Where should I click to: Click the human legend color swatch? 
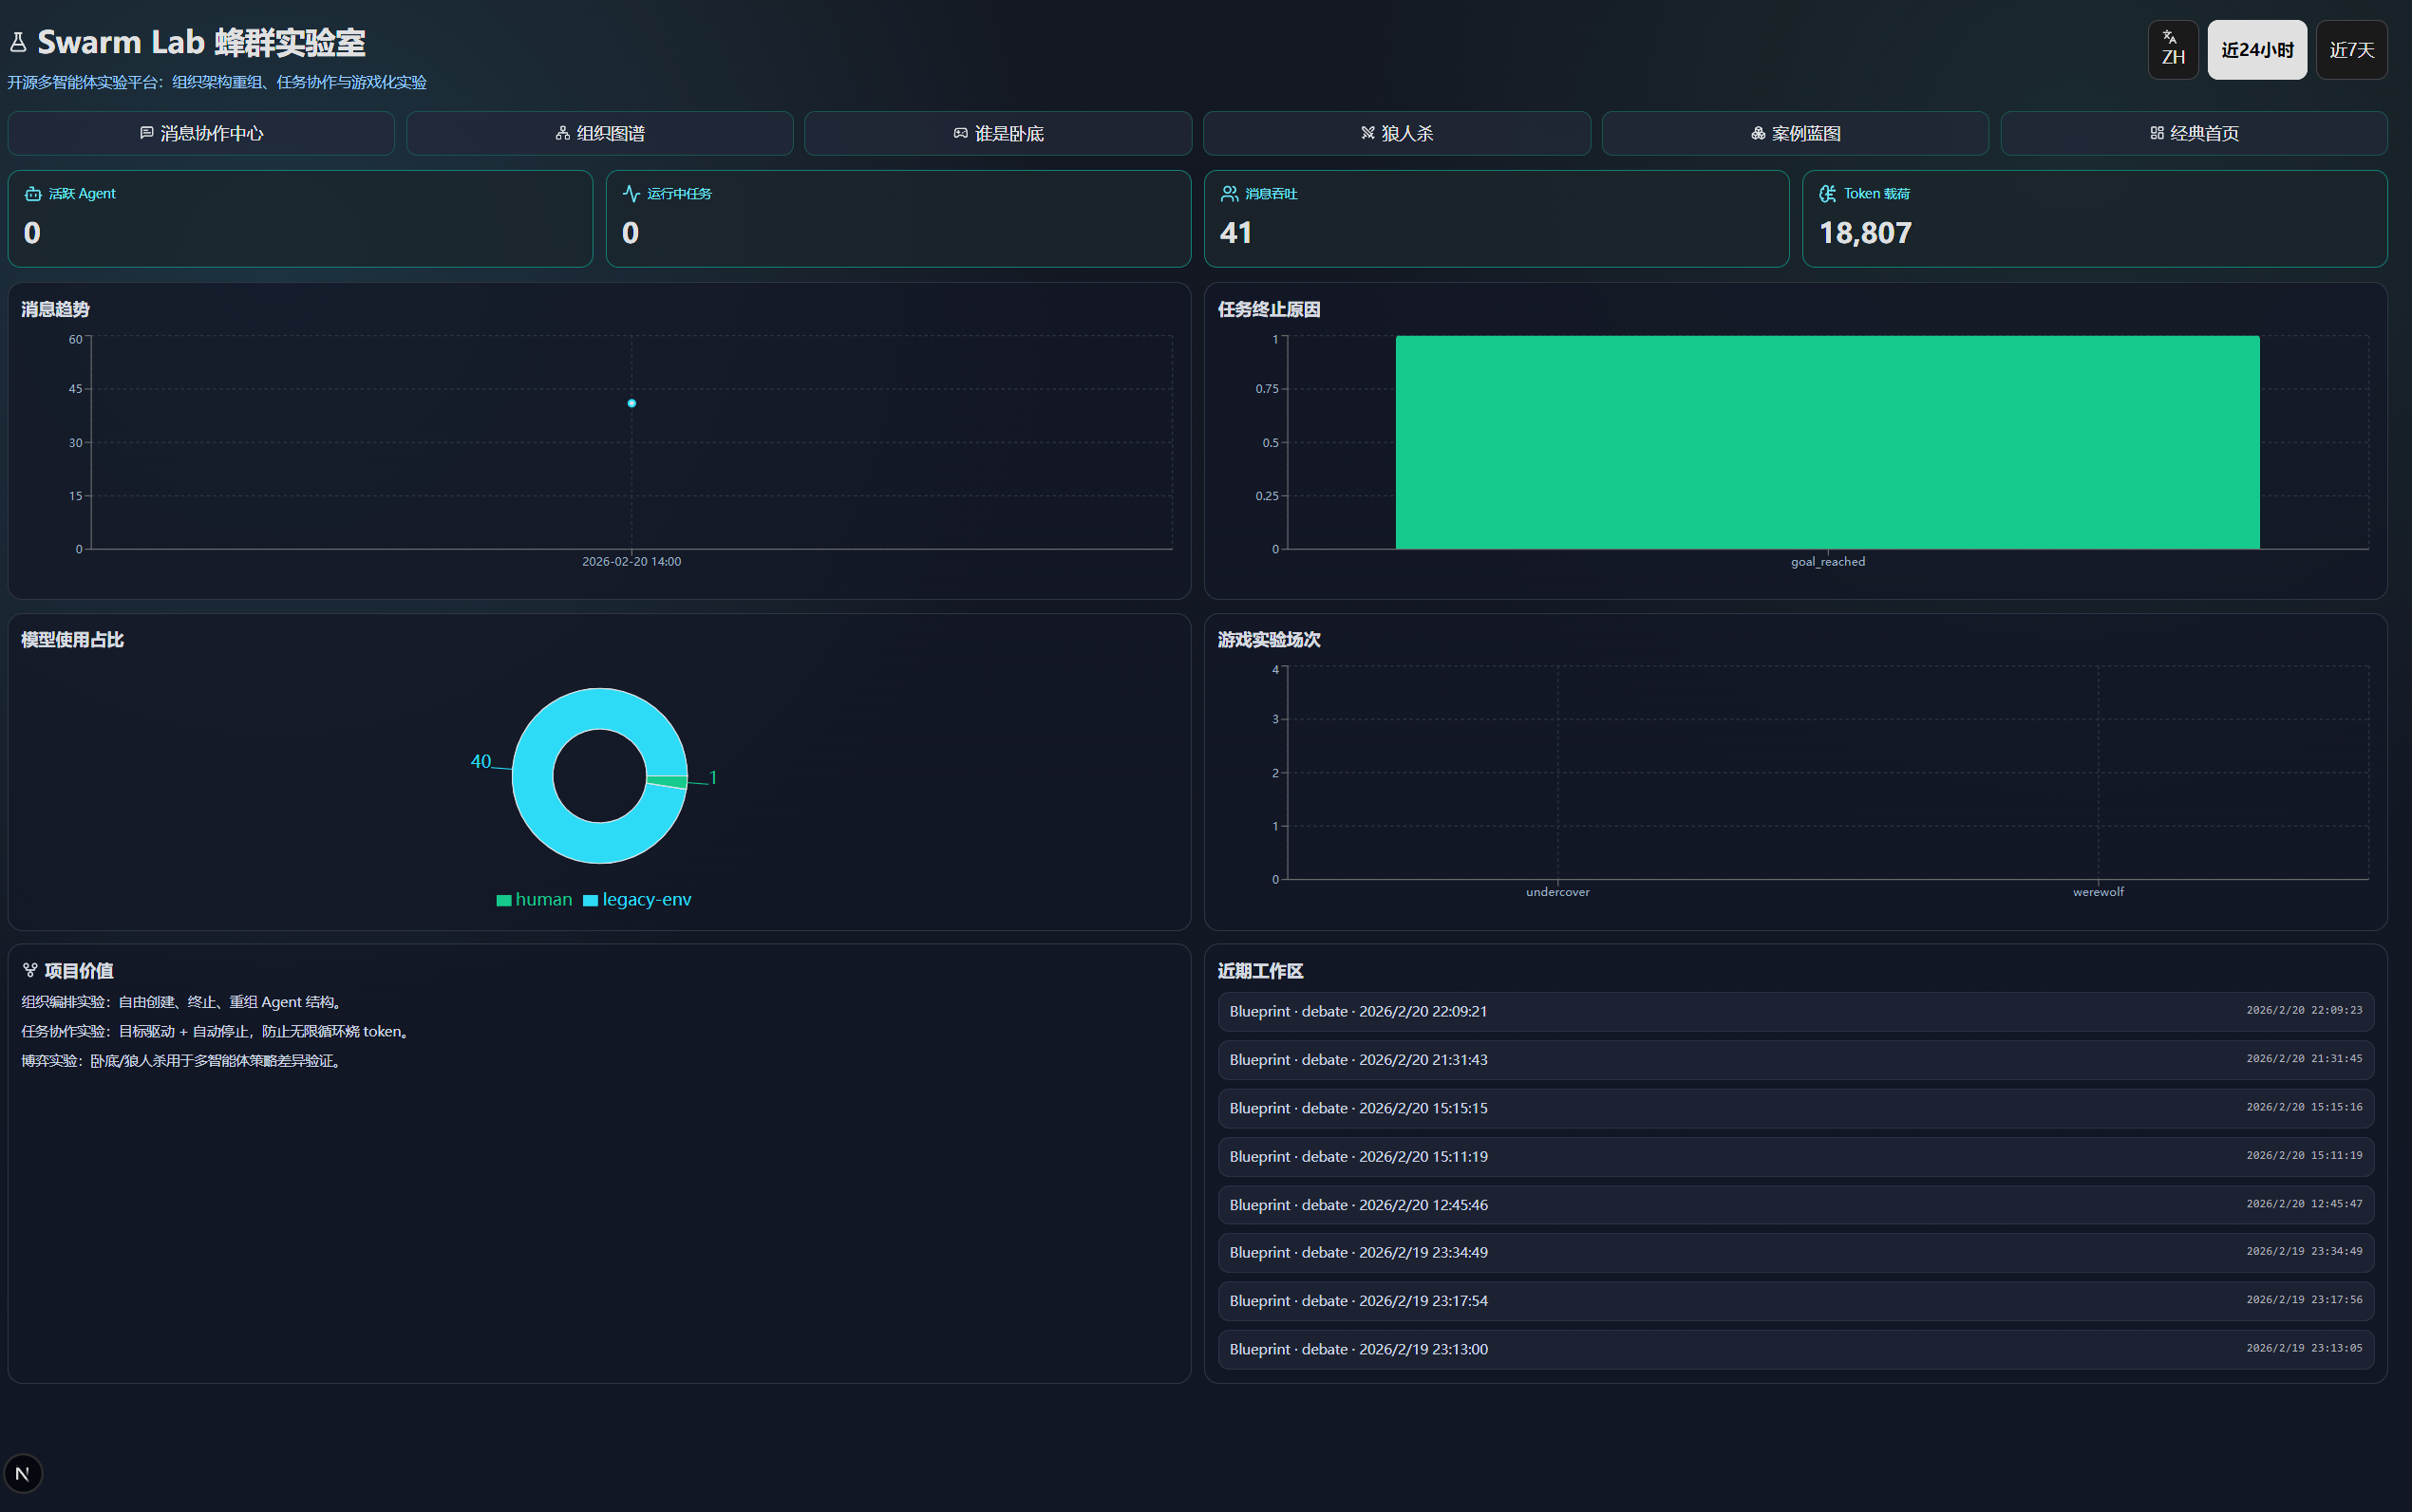point(504,900)
